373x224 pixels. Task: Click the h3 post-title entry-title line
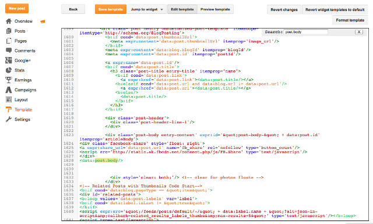coord(175,71)
